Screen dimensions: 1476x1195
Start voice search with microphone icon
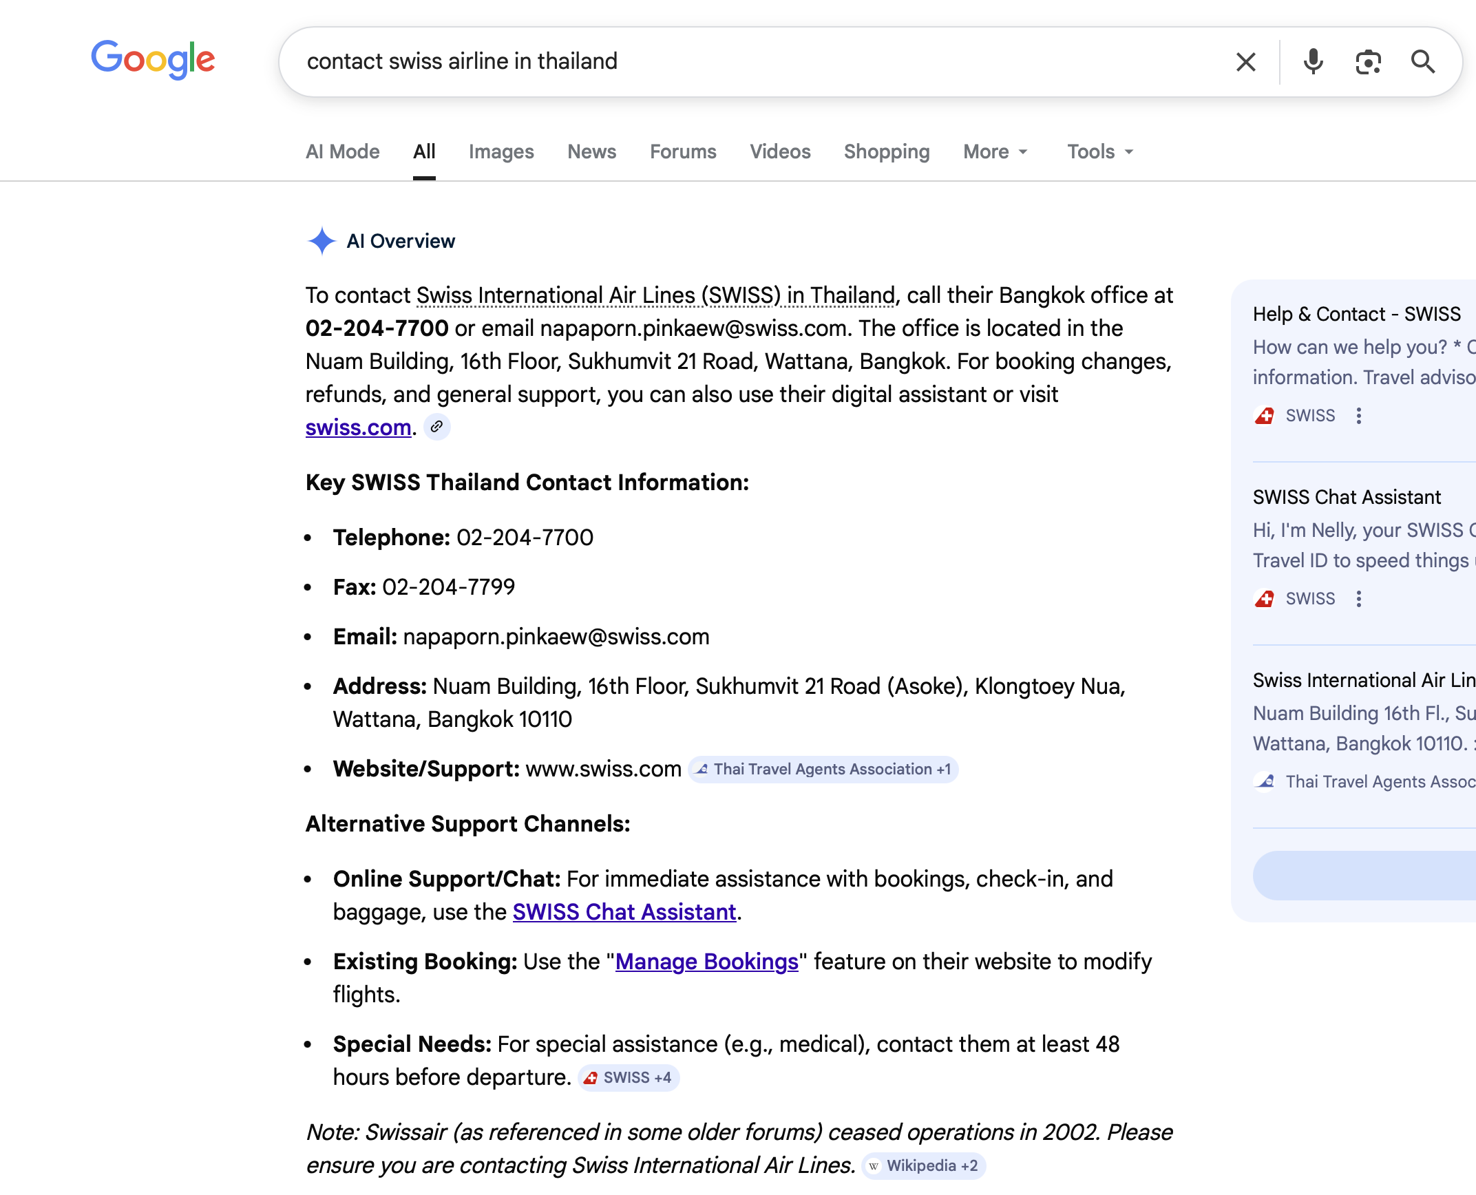coord(1313,62)
